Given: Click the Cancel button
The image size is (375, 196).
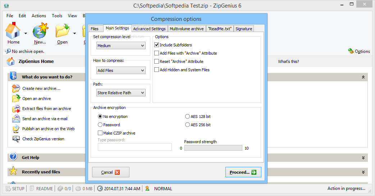Looking at the screenshot, I should click(x=111, y=172).
